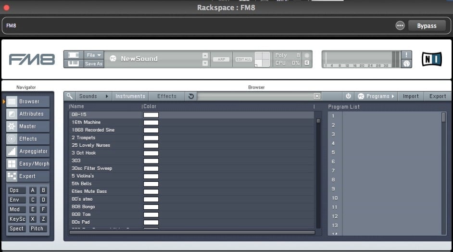
Task: Open the Spect expert view
Action: 16,228
